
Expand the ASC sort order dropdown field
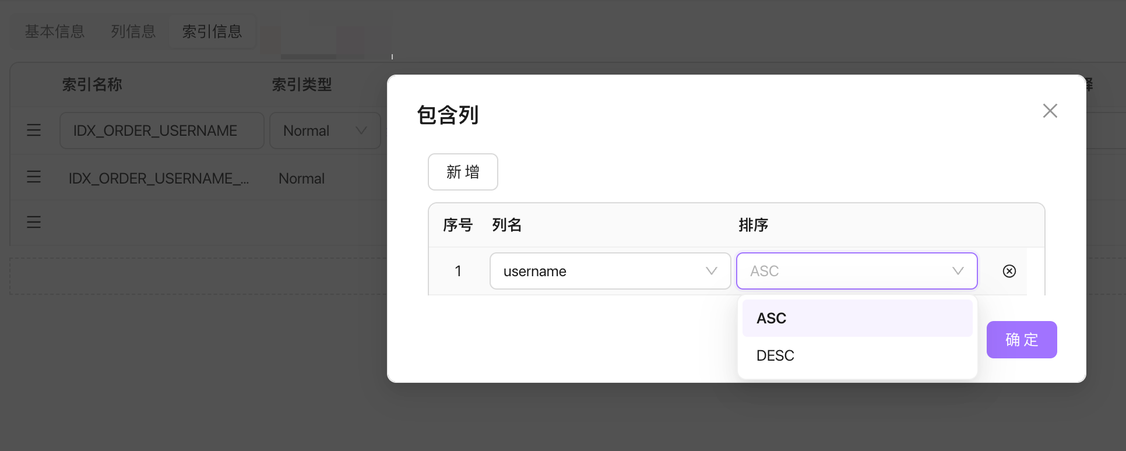point(856,271)
